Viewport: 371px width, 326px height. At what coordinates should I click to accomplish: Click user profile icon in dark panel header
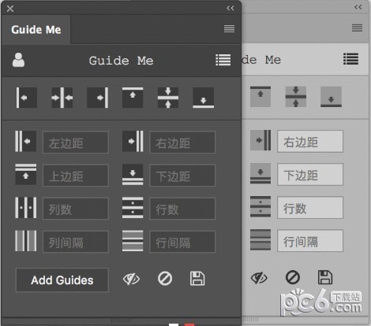[18, 60]
